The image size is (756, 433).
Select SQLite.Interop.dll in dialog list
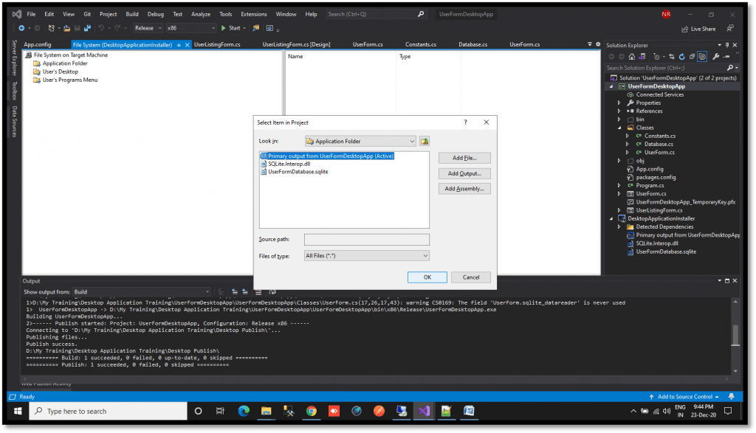[289, 164]
